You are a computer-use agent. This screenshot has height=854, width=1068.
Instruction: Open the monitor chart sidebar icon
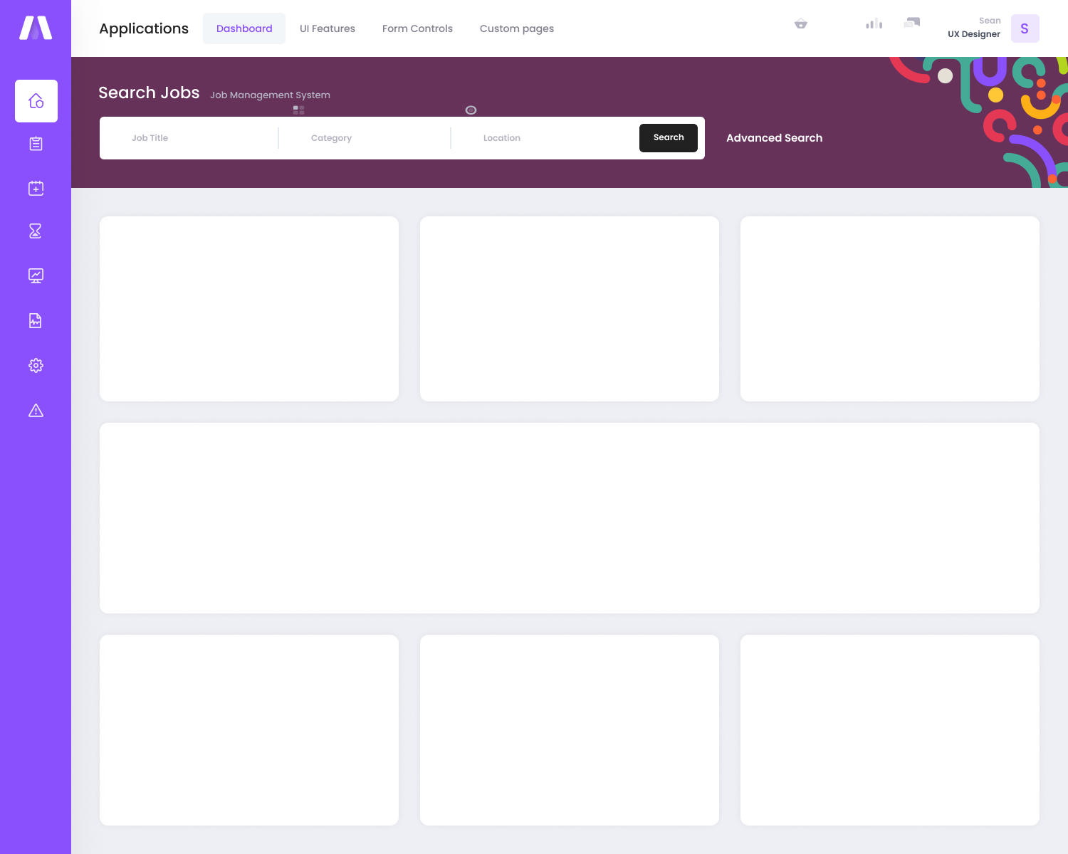(x=36, y=275)
